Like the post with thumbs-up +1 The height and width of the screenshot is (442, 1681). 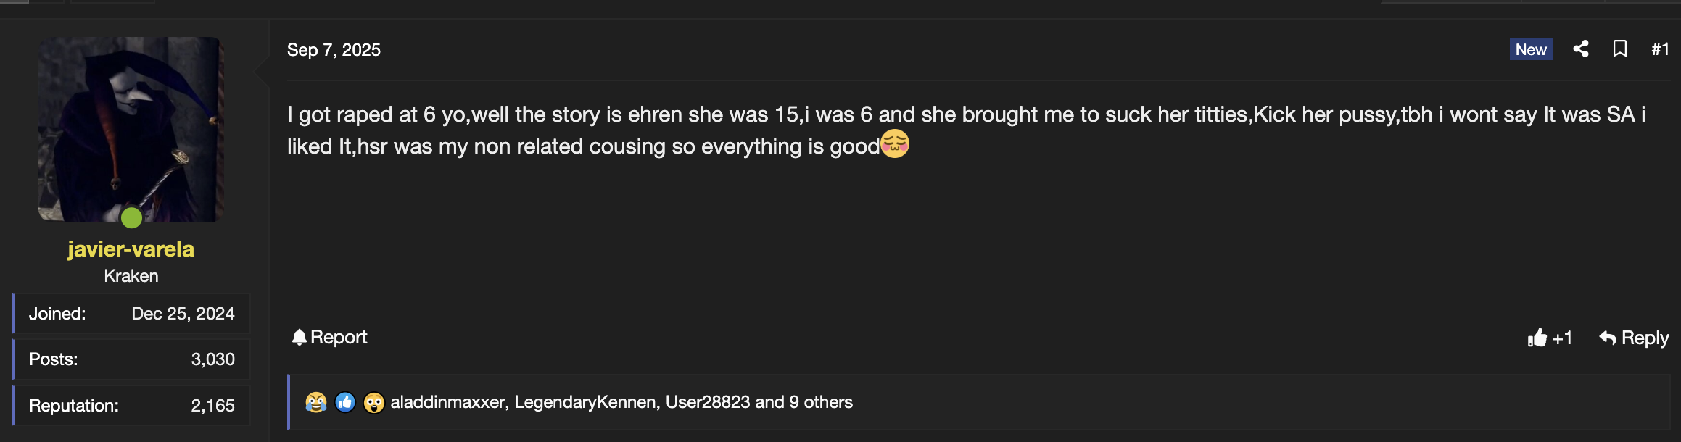click(1549, 338)
